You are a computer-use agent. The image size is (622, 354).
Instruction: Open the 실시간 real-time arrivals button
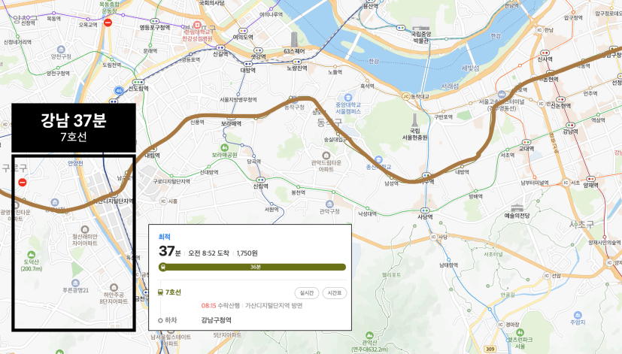coord(307,293)
